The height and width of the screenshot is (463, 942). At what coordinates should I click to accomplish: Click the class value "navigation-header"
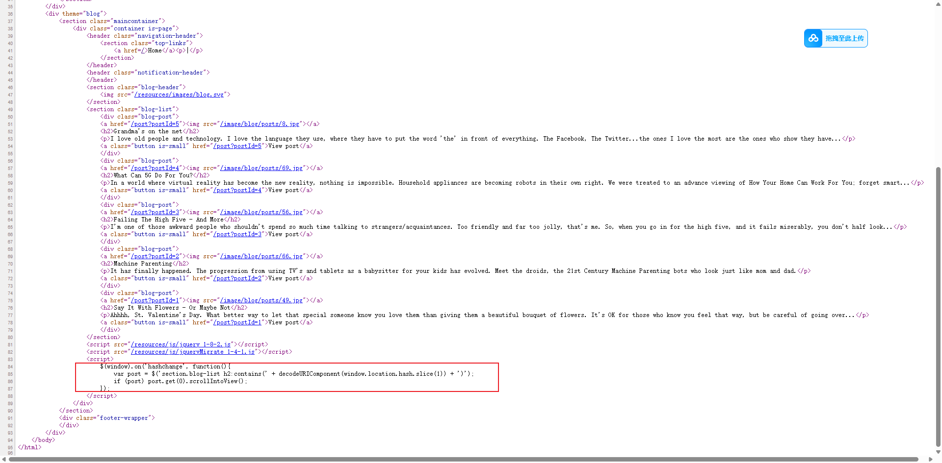167,36
